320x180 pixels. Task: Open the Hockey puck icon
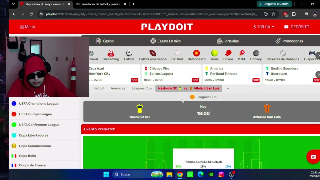[256, 53]
